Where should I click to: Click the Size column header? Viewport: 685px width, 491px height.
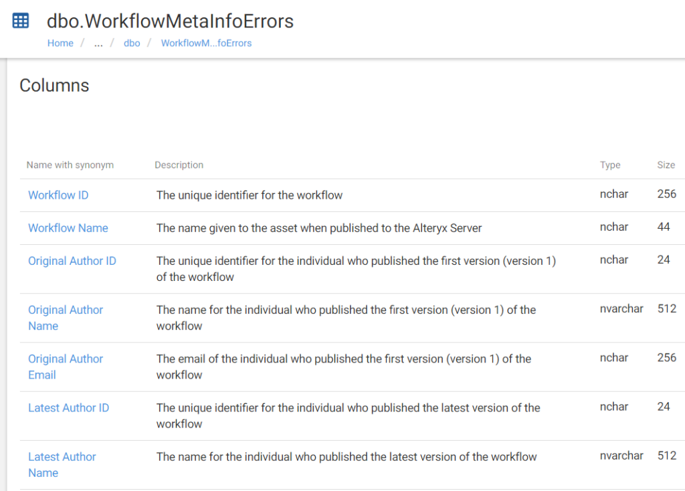pos(666,165)
